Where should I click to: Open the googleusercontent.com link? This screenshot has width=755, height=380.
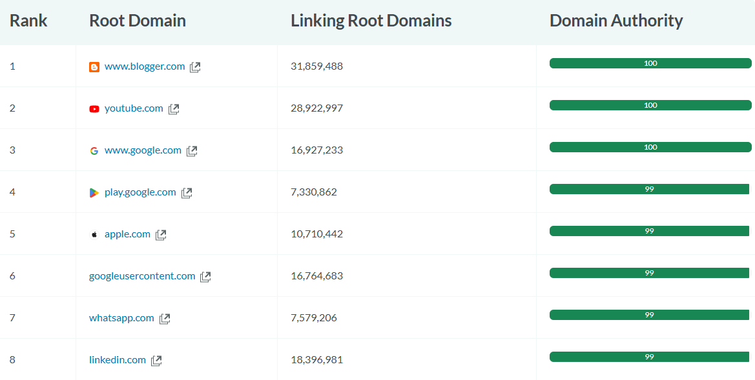click(x=142, y=275)
